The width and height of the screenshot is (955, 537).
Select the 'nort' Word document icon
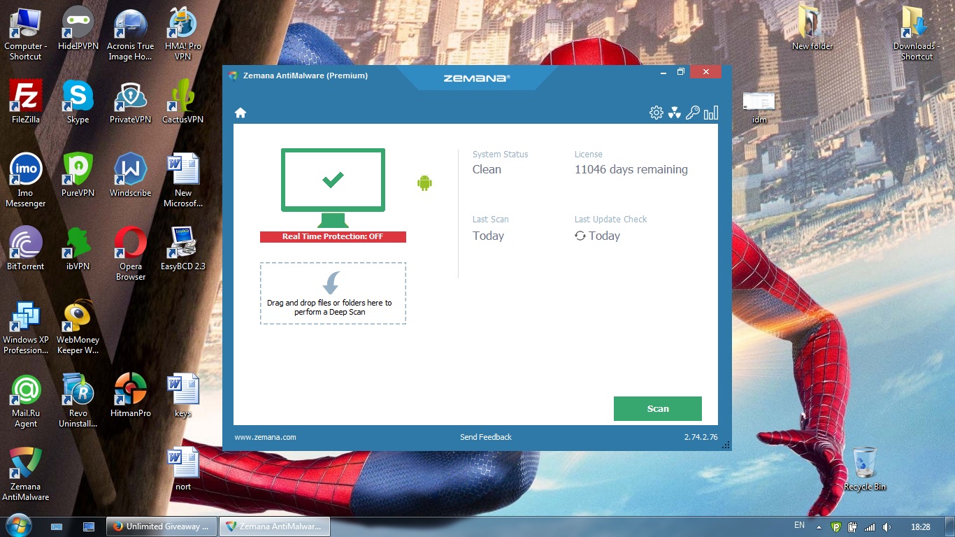183,469
